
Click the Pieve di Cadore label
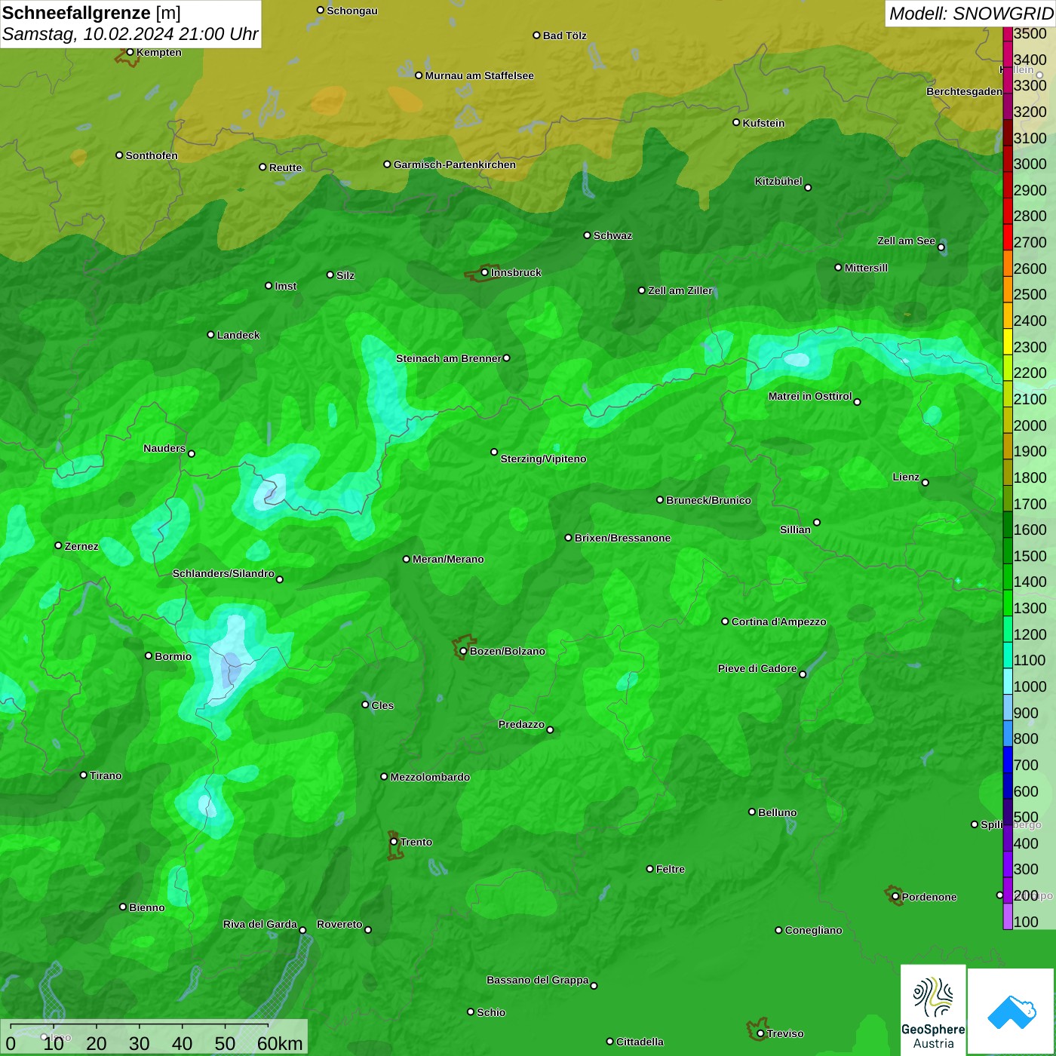point(757,668)
